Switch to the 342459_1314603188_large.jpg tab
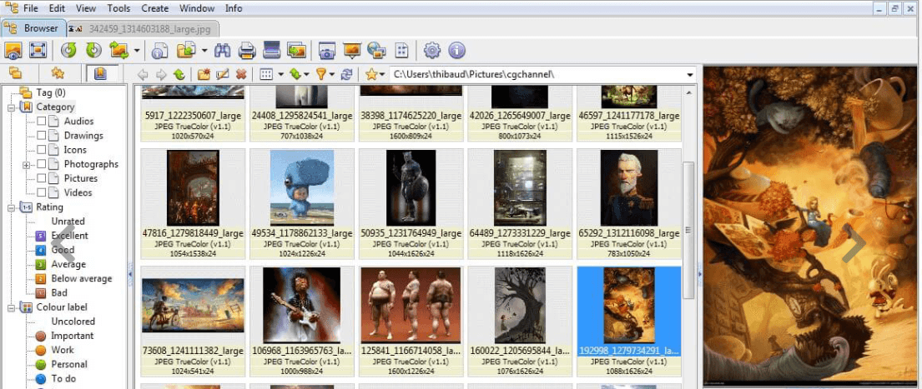The image size is (922, 389). coord(147,28)
